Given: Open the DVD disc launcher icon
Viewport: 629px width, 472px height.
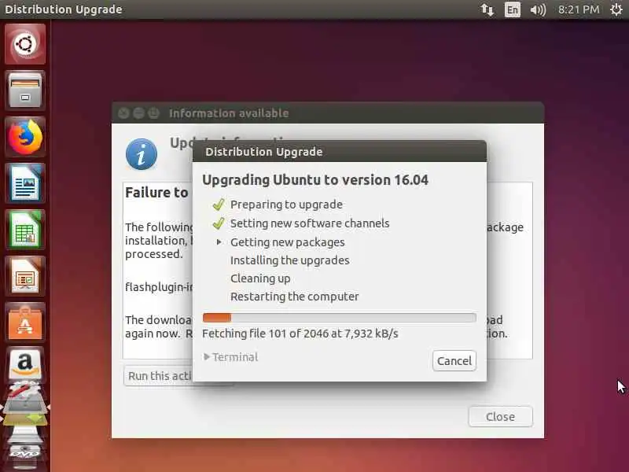Looking at the screenshot, I should (x=25, y=454).
